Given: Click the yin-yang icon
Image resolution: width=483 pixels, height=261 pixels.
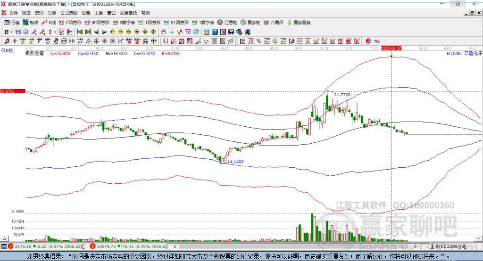Looking at the screenshot, I should pyautogui.click(x=368, y=41).
